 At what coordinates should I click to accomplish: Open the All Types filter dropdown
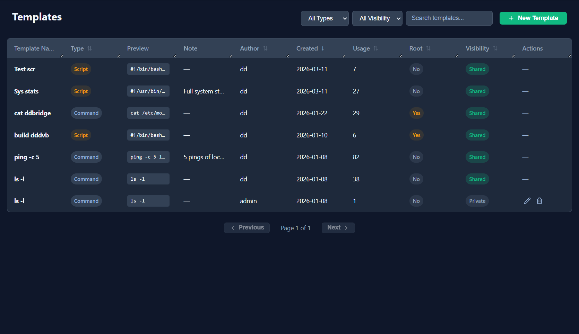pos(325,18)
